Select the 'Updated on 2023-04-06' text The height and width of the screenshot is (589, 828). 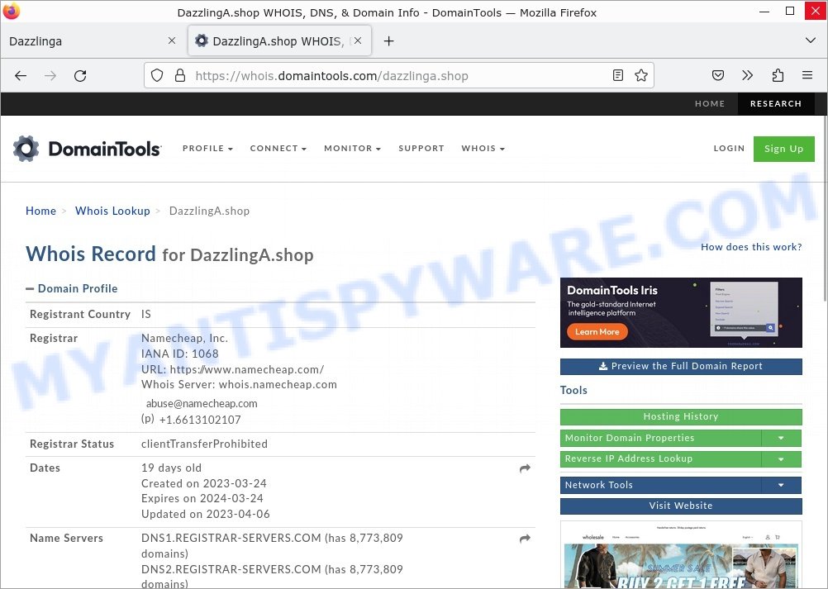[x=206, y=514]
